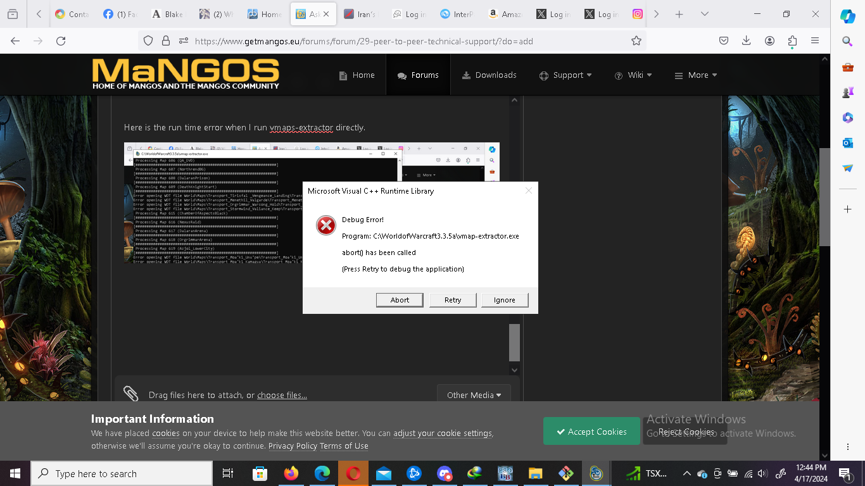Open Windows Task View button

pos(228,473)
